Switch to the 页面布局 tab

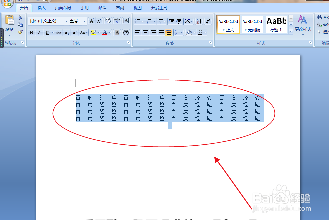click(63, 8)
